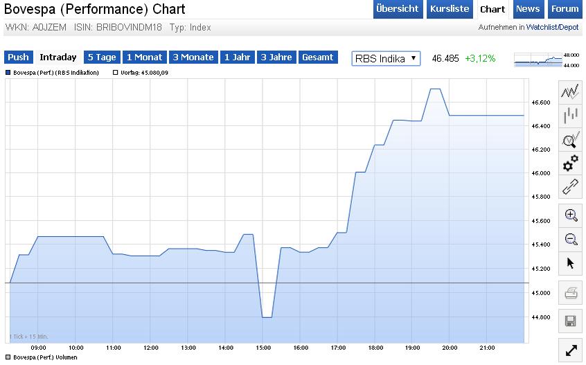Toggle the Bovespa (Perf.) RBS Indikation legend

8,73
